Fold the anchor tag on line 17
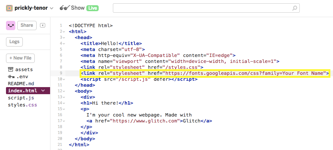333x150 pixels. (64, 121)
